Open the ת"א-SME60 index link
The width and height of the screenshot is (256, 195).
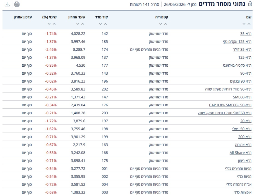242,97
